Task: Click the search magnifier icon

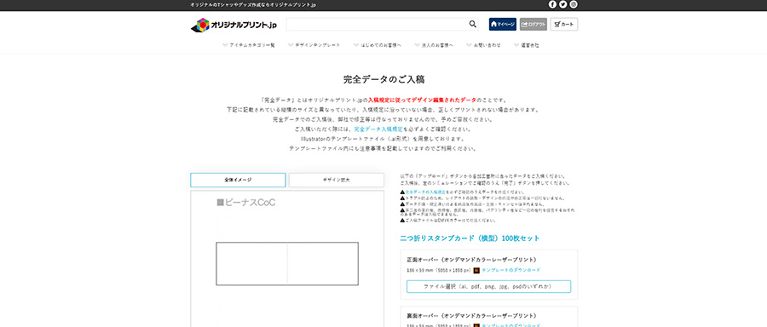Action: click(472, 24)
